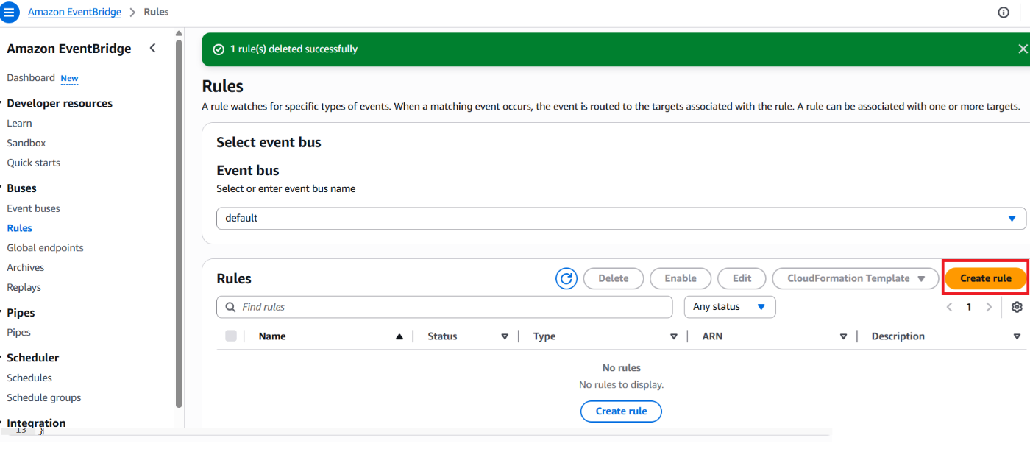This screenshot has width=1030, height=463.
Task: Click the search magnifier in Find rules
Action: pyautogui.click(x=231, y=307)
